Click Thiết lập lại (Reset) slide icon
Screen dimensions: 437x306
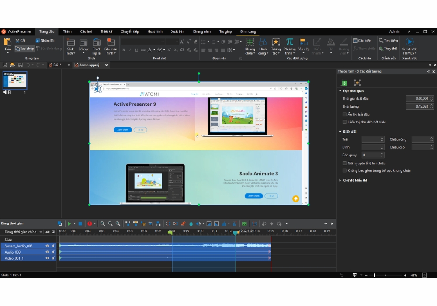pyautogui.click(x=97, y=43)
